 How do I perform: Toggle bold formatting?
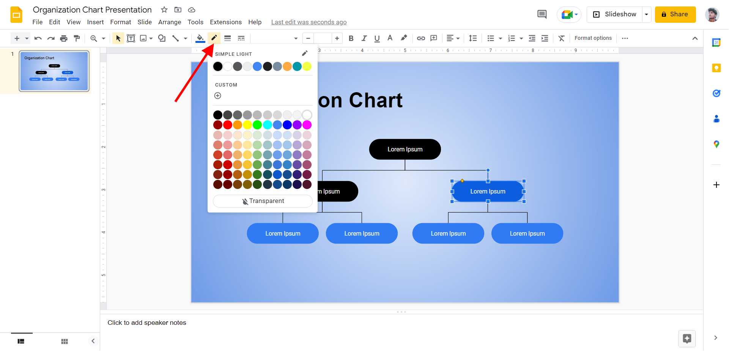[x=351, y=38]
